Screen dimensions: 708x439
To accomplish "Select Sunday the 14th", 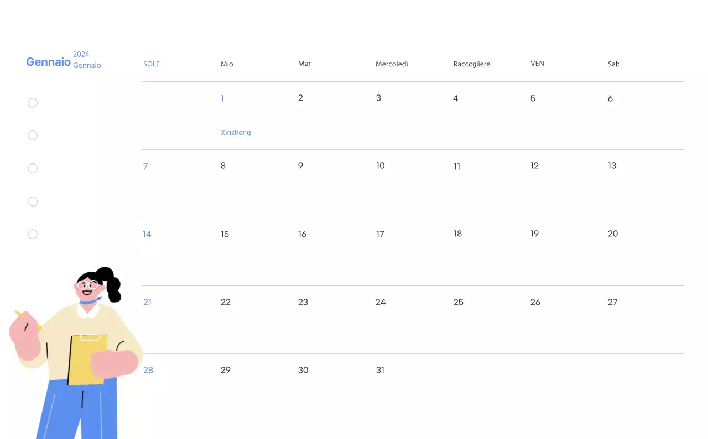I will click(x=147, y=234).
